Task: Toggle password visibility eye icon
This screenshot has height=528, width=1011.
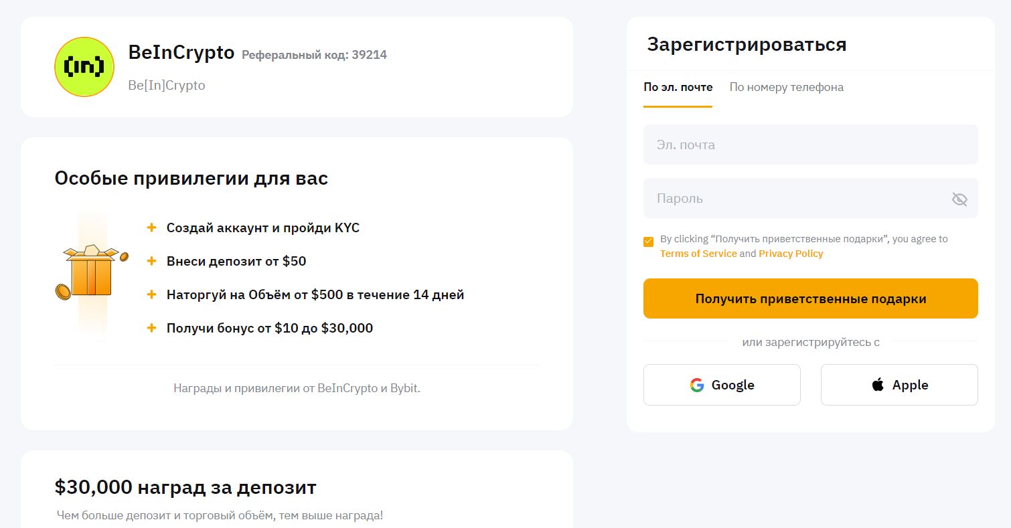Action: click(x=959, y=199)
